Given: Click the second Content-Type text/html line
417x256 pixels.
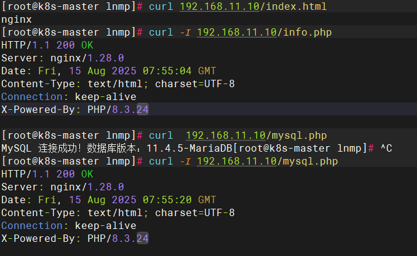Looking at the screenshot, I should click(118, 212).
